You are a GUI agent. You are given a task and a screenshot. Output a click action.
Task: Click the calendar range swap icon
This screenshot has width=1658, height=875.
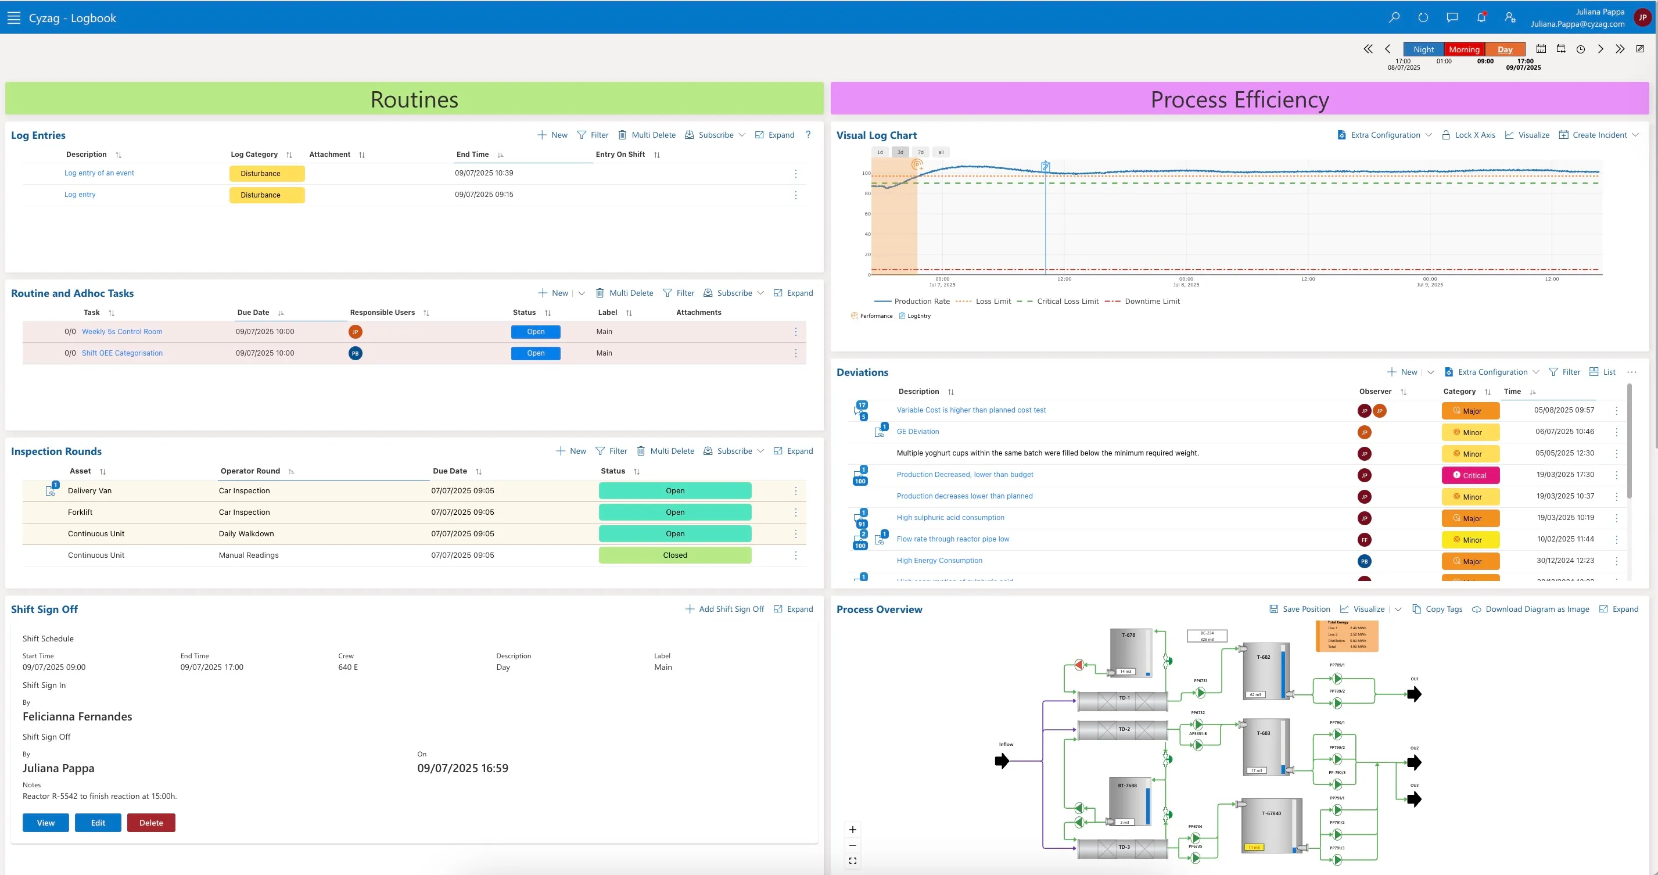click(1561, 49)
